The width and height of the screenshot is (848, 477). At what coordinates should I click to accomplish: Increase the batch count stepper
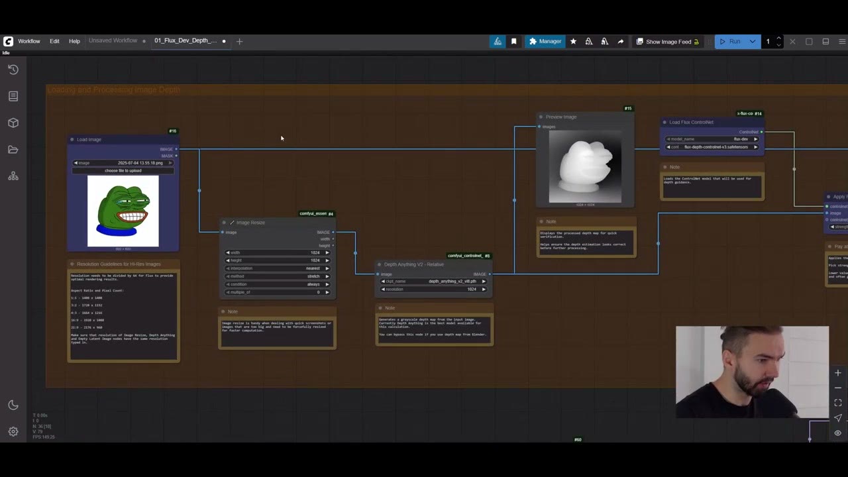[778, 38]
